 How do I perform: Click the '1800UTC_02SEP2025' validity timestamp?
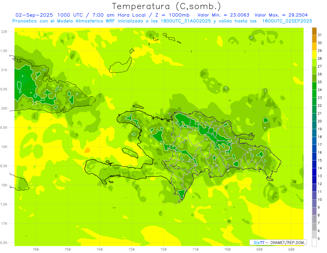(287, 21)
